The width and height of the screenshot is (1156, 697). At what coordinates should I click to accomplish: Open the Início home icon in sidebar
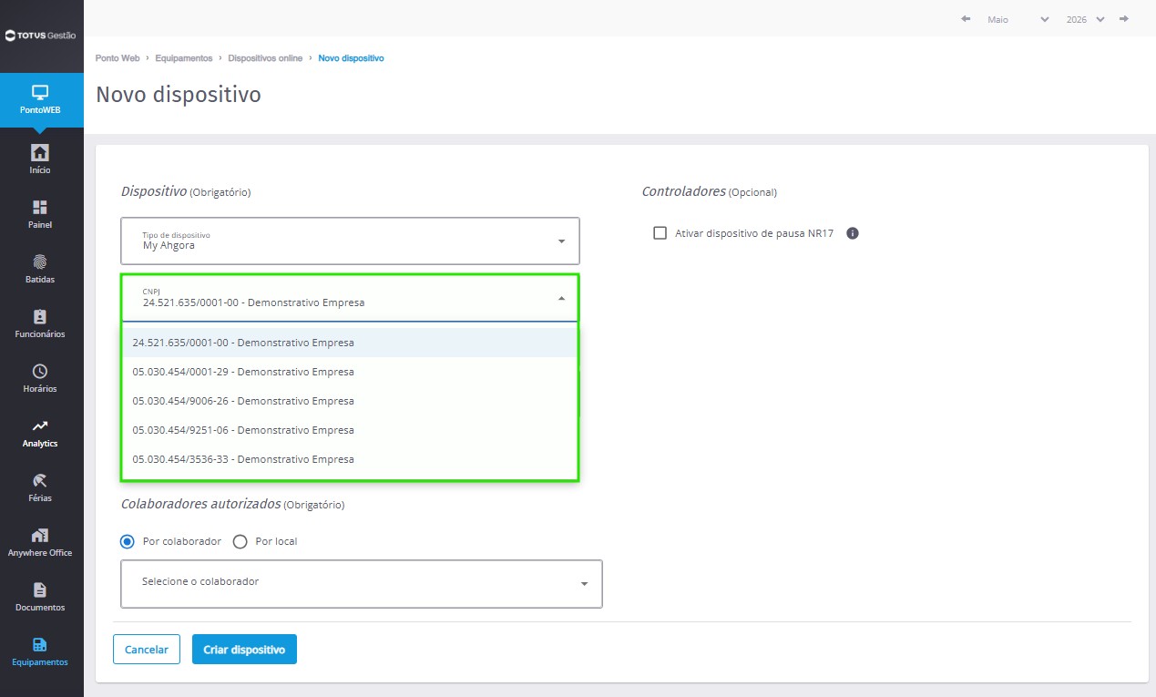click(x=40, y=152)
